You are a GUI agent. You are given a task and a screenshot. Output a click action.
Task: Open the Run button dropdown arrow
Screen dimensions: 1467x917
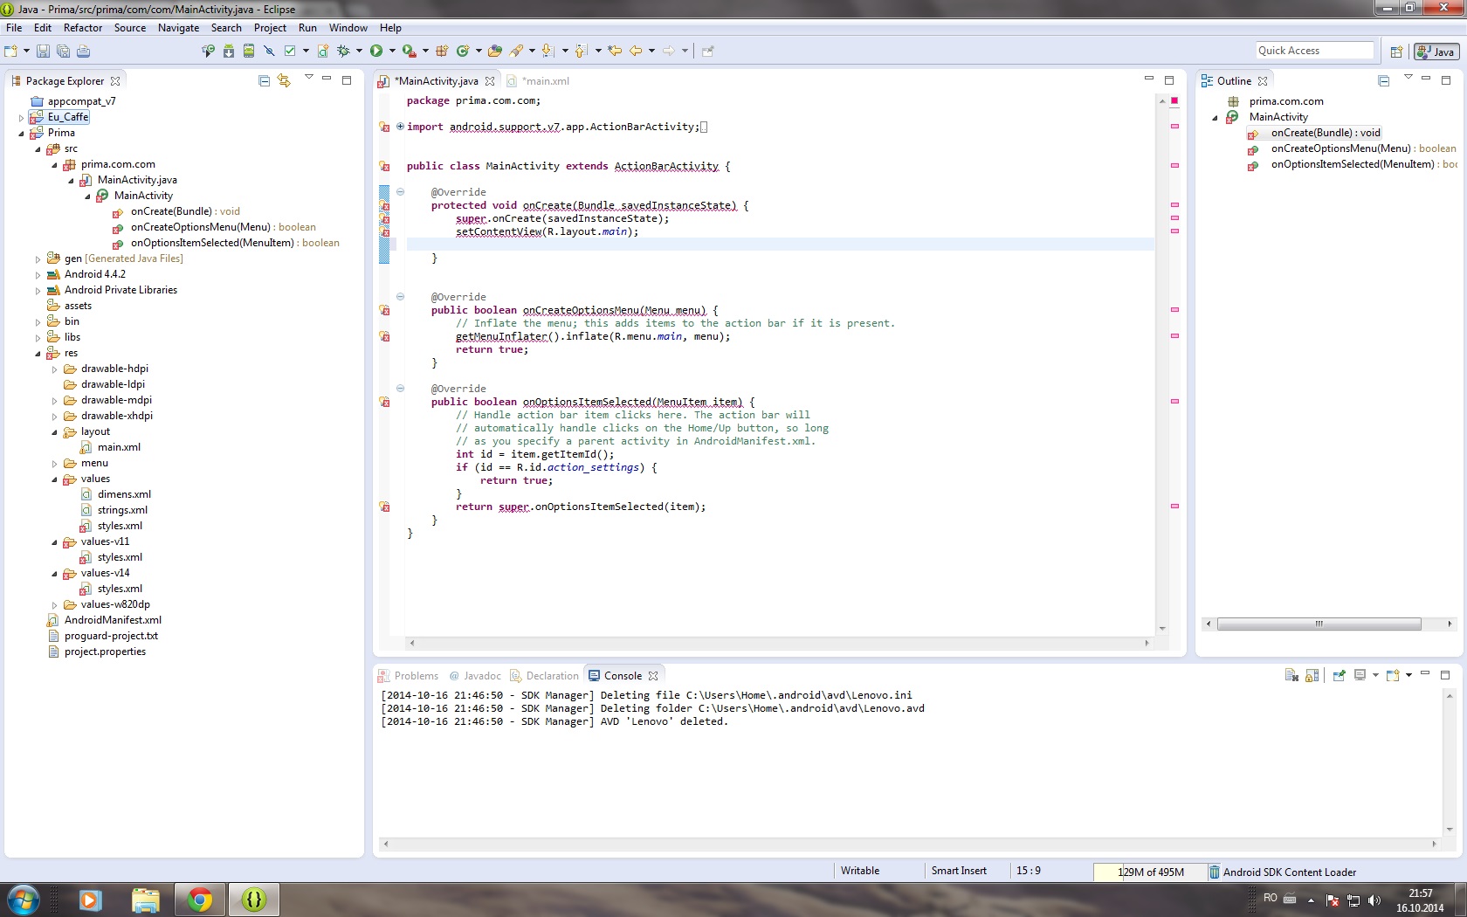pyautogui.click(x=392, y=51)
